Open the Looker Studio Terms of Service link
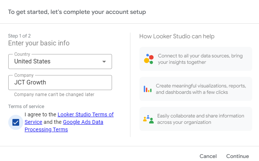Image resolution: width=259 pixels, height=161 pixels. coord(85,114)
